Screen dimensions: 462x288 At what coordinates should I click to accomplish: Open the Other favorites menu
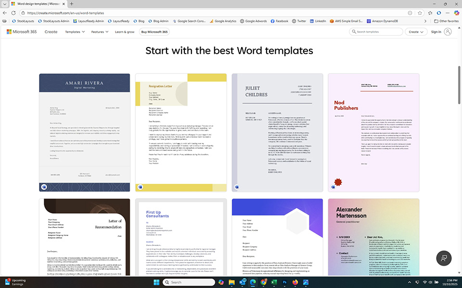[447, 21]
